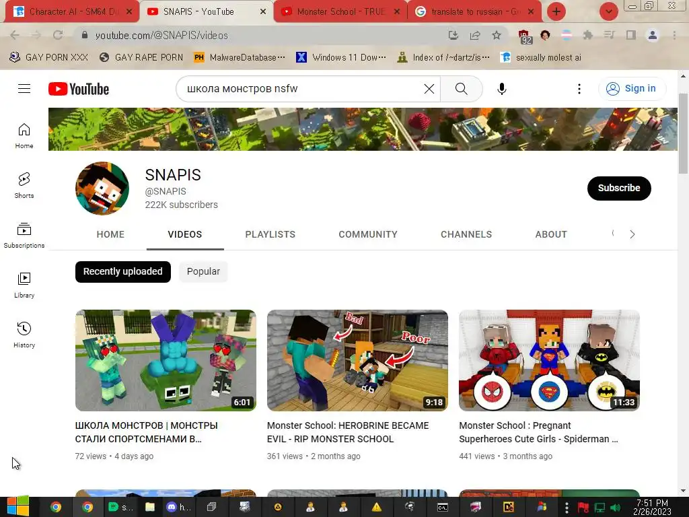The height and width of the screenshot is (517, 689).
Task: Start voice search with the microphone
Action: pyautogui.click(x=501, y=89)
